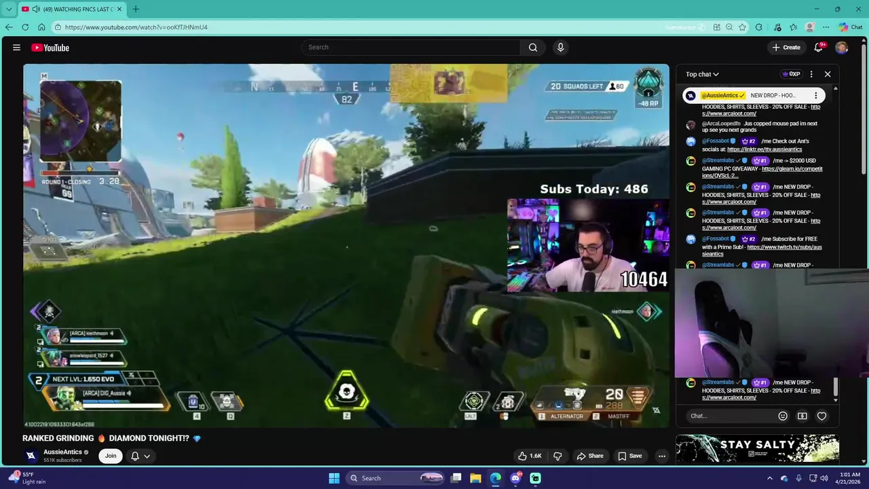Viewport: 869px width, 489px height.
Task: Open the YouTube account avatar menu
Action: [841, 48]
